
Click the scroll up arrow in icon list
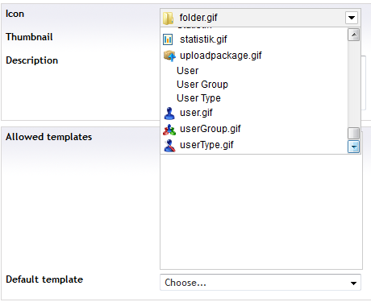pos(354,35)
